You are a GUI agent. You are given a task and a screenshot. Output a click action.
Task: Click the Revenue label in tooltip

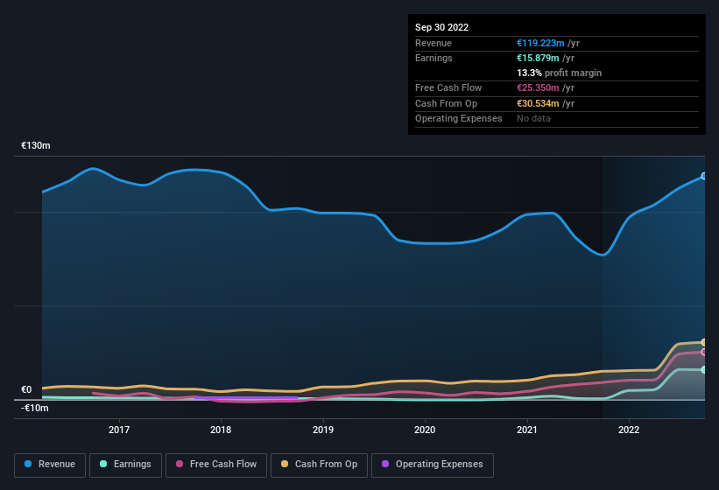point(434,43)
